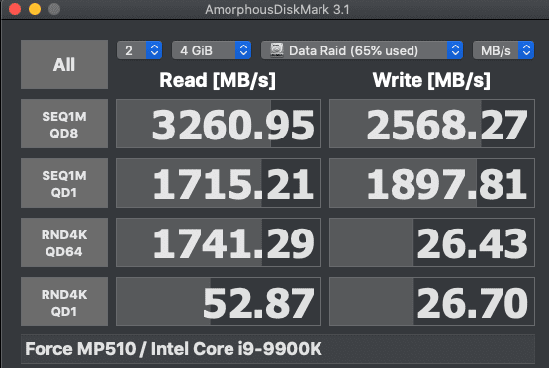The image size is (549, 368).
Task: Expand the Data Raid drive selector
Action: pyautogui.click(x=362, y=50)
